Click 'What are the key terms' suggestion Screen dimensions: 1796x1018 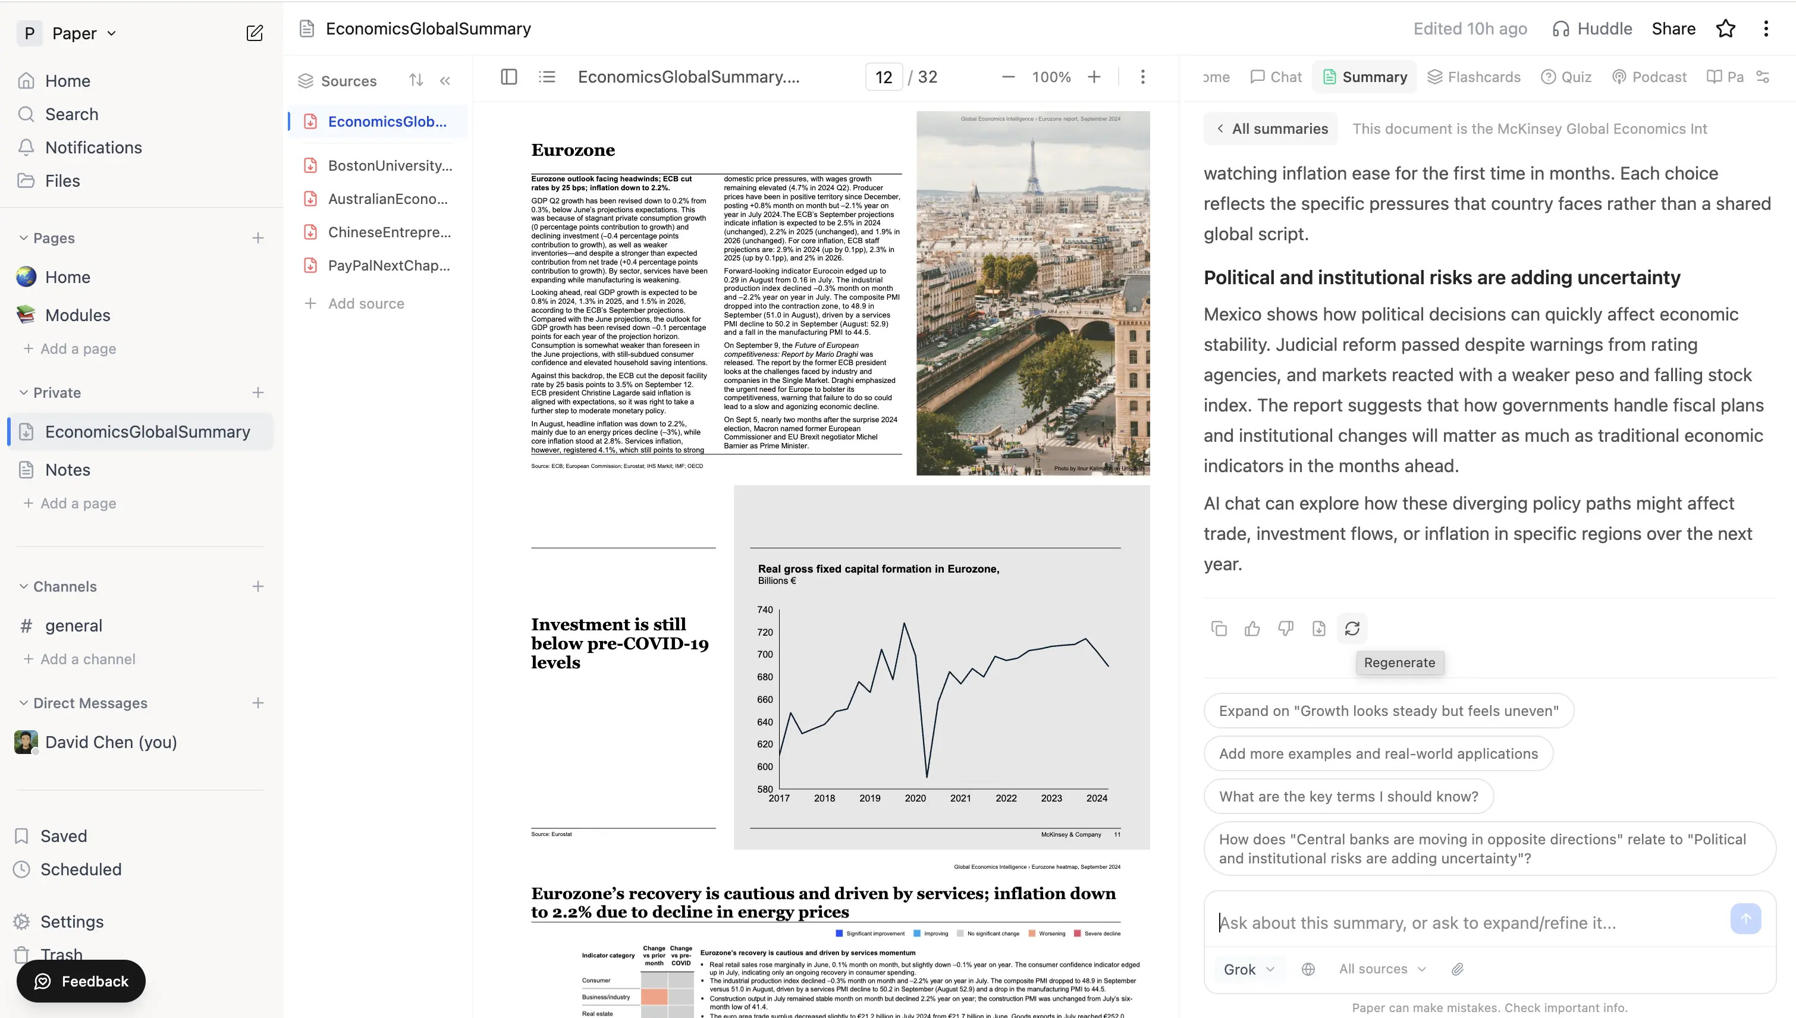1349,796
